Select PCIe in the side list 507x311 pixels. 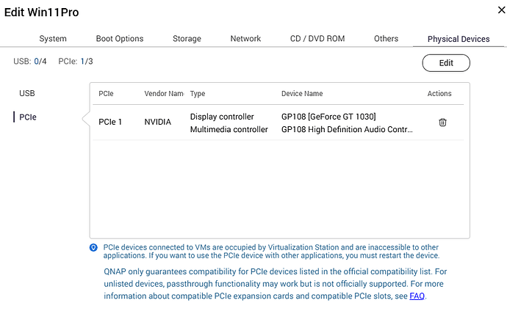pos(28,117)
